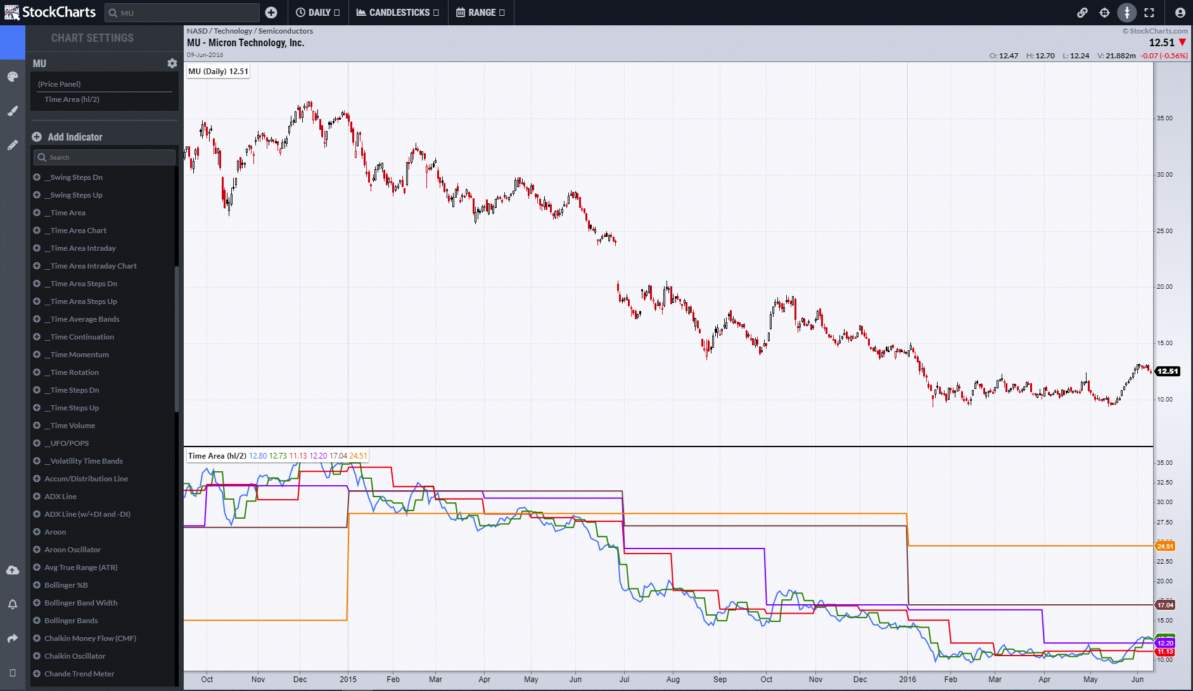
Task: Click the bottom sidebar square icon
Action: tap(13, 673)
